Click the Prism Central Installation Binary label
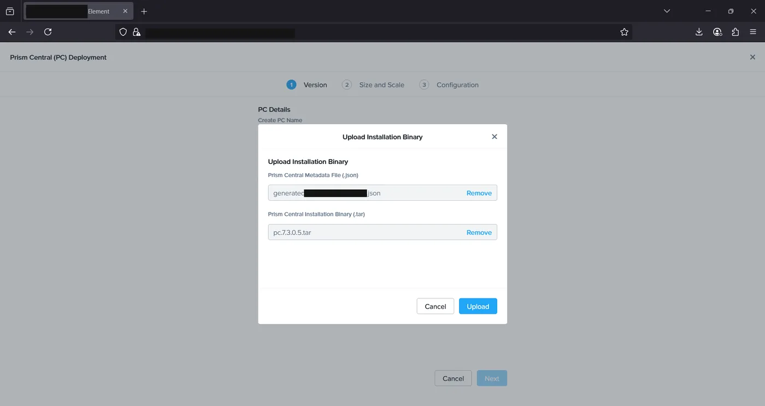Viewport: 765px width, 406px height. (x=316, y=214)
